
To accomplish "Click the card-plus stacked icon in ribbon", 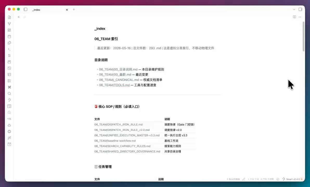I will (x=9, y=62).
